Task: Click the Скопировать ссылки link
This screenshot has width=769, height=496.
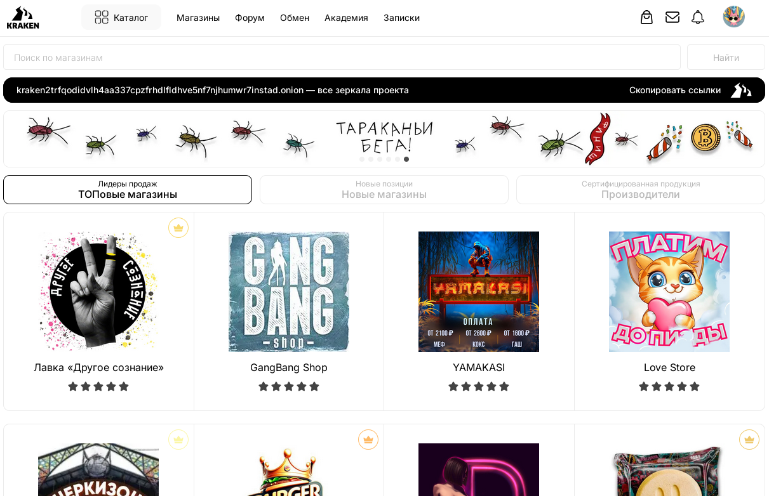Action: click(674, 90)
